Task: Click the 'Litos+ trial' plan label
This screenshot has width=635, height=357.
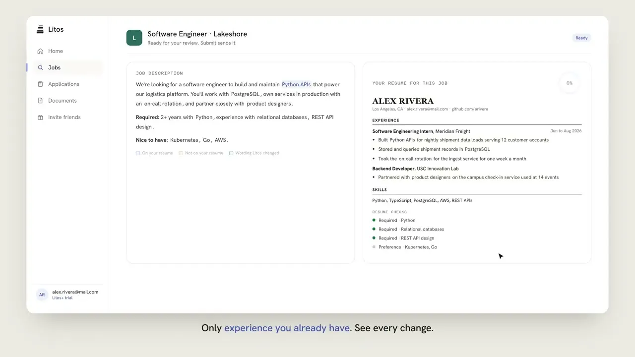Action: (62, 298)
